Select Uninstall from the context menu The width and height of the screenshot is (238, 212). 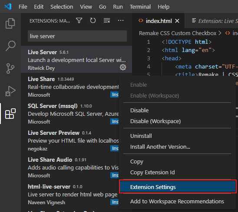pyautogui.click(x=177, y=136)
